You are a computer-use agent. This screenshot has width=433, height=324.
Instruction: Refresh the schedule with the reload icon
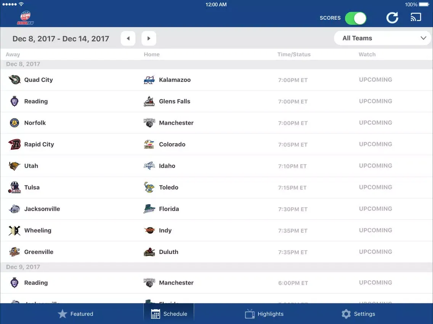point(392,18)
